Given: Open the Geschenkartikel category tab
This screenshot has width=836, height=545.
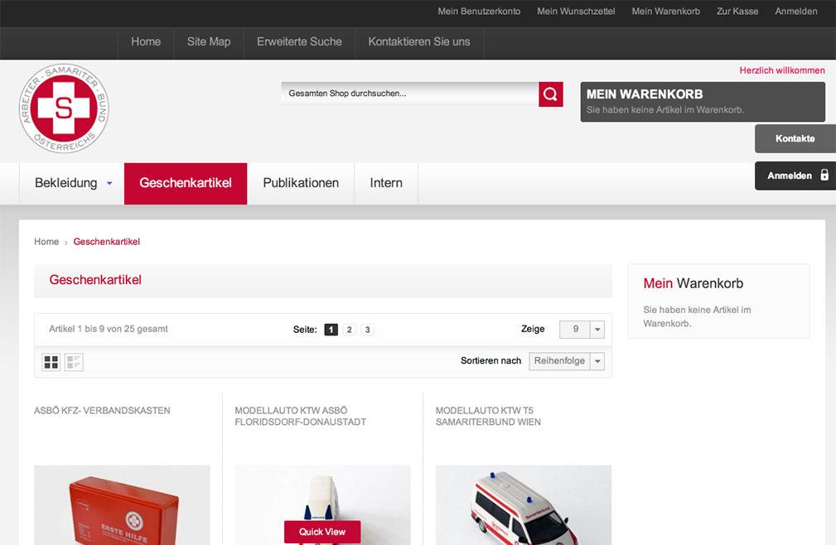Looking at the screenshot, I should 186,183.
